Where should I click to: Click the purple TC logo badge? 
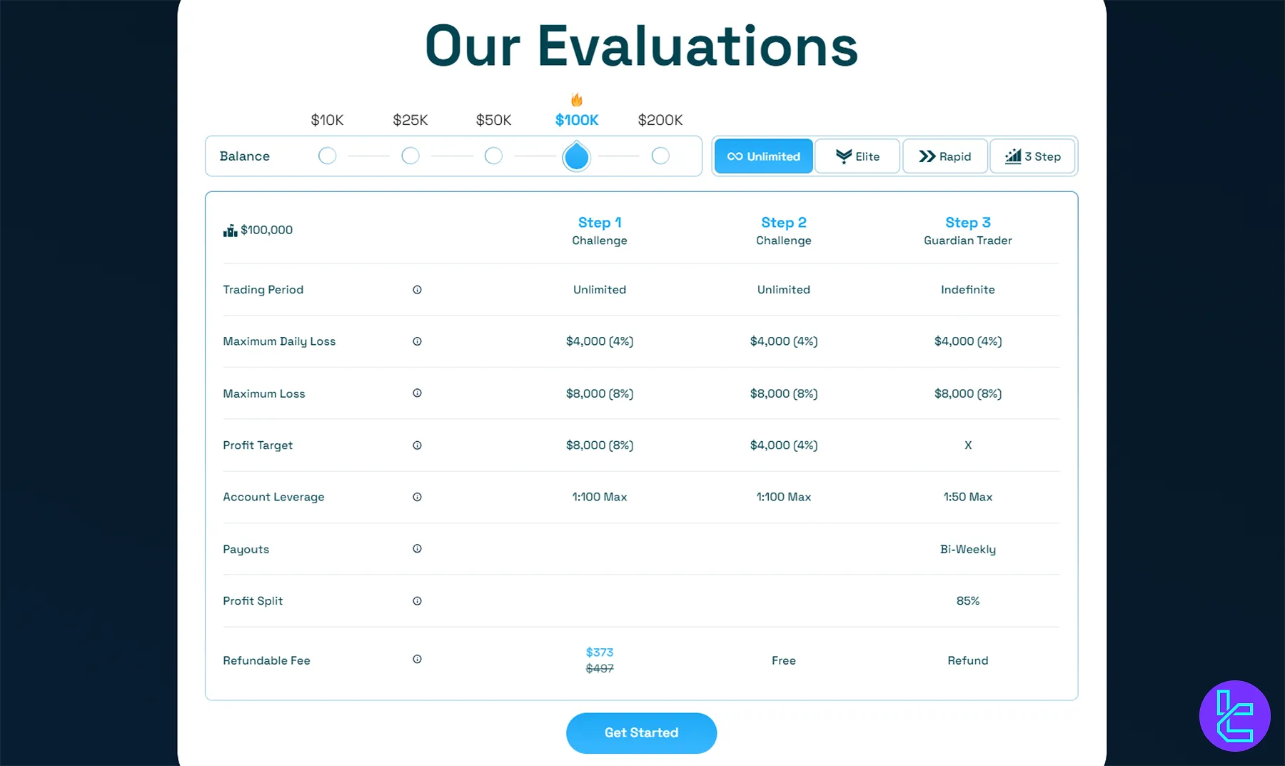point(1235,716)
